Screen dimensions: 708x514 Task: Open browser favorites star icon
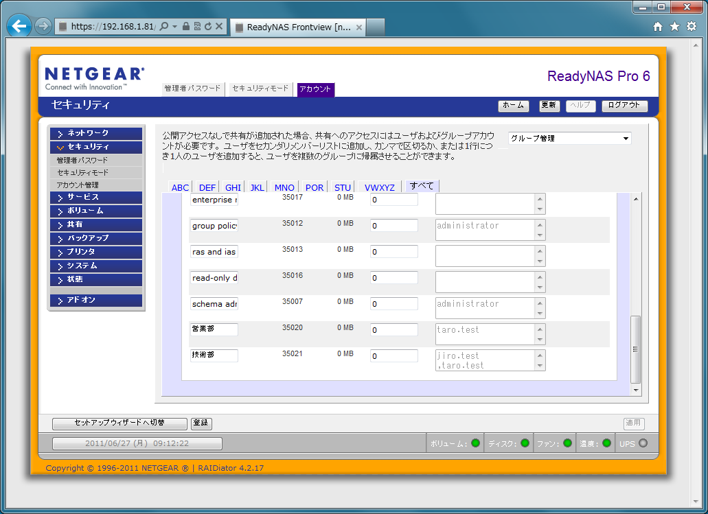(674, 27)
